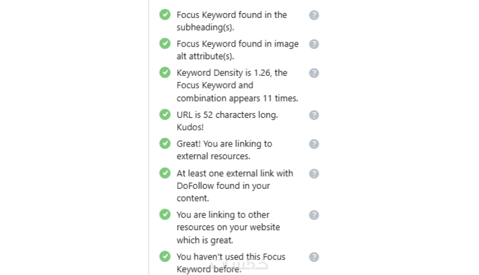Screen dimensions: 479x275
Task: Click 'URL is 52 characters long' text
Action: (228, 115)
